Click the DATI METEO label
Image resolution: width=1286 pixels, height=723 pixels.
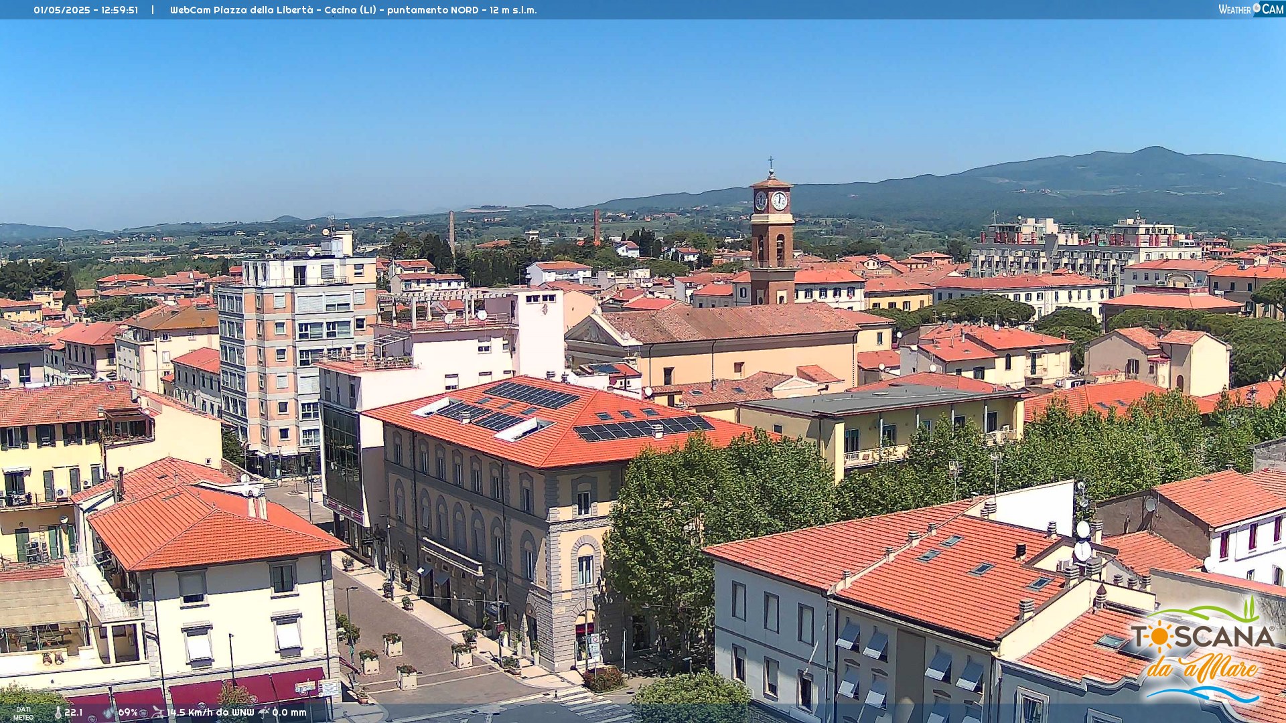click(23, 713)
